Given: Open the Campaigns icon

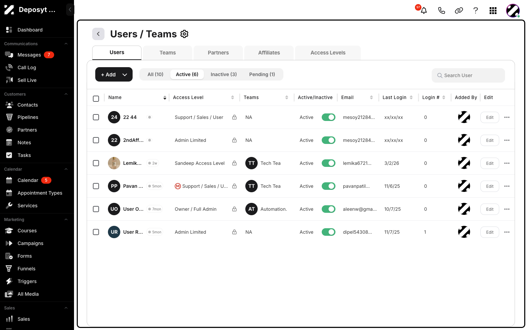Looking at the screenshot, I should click(x=9, y=243).
